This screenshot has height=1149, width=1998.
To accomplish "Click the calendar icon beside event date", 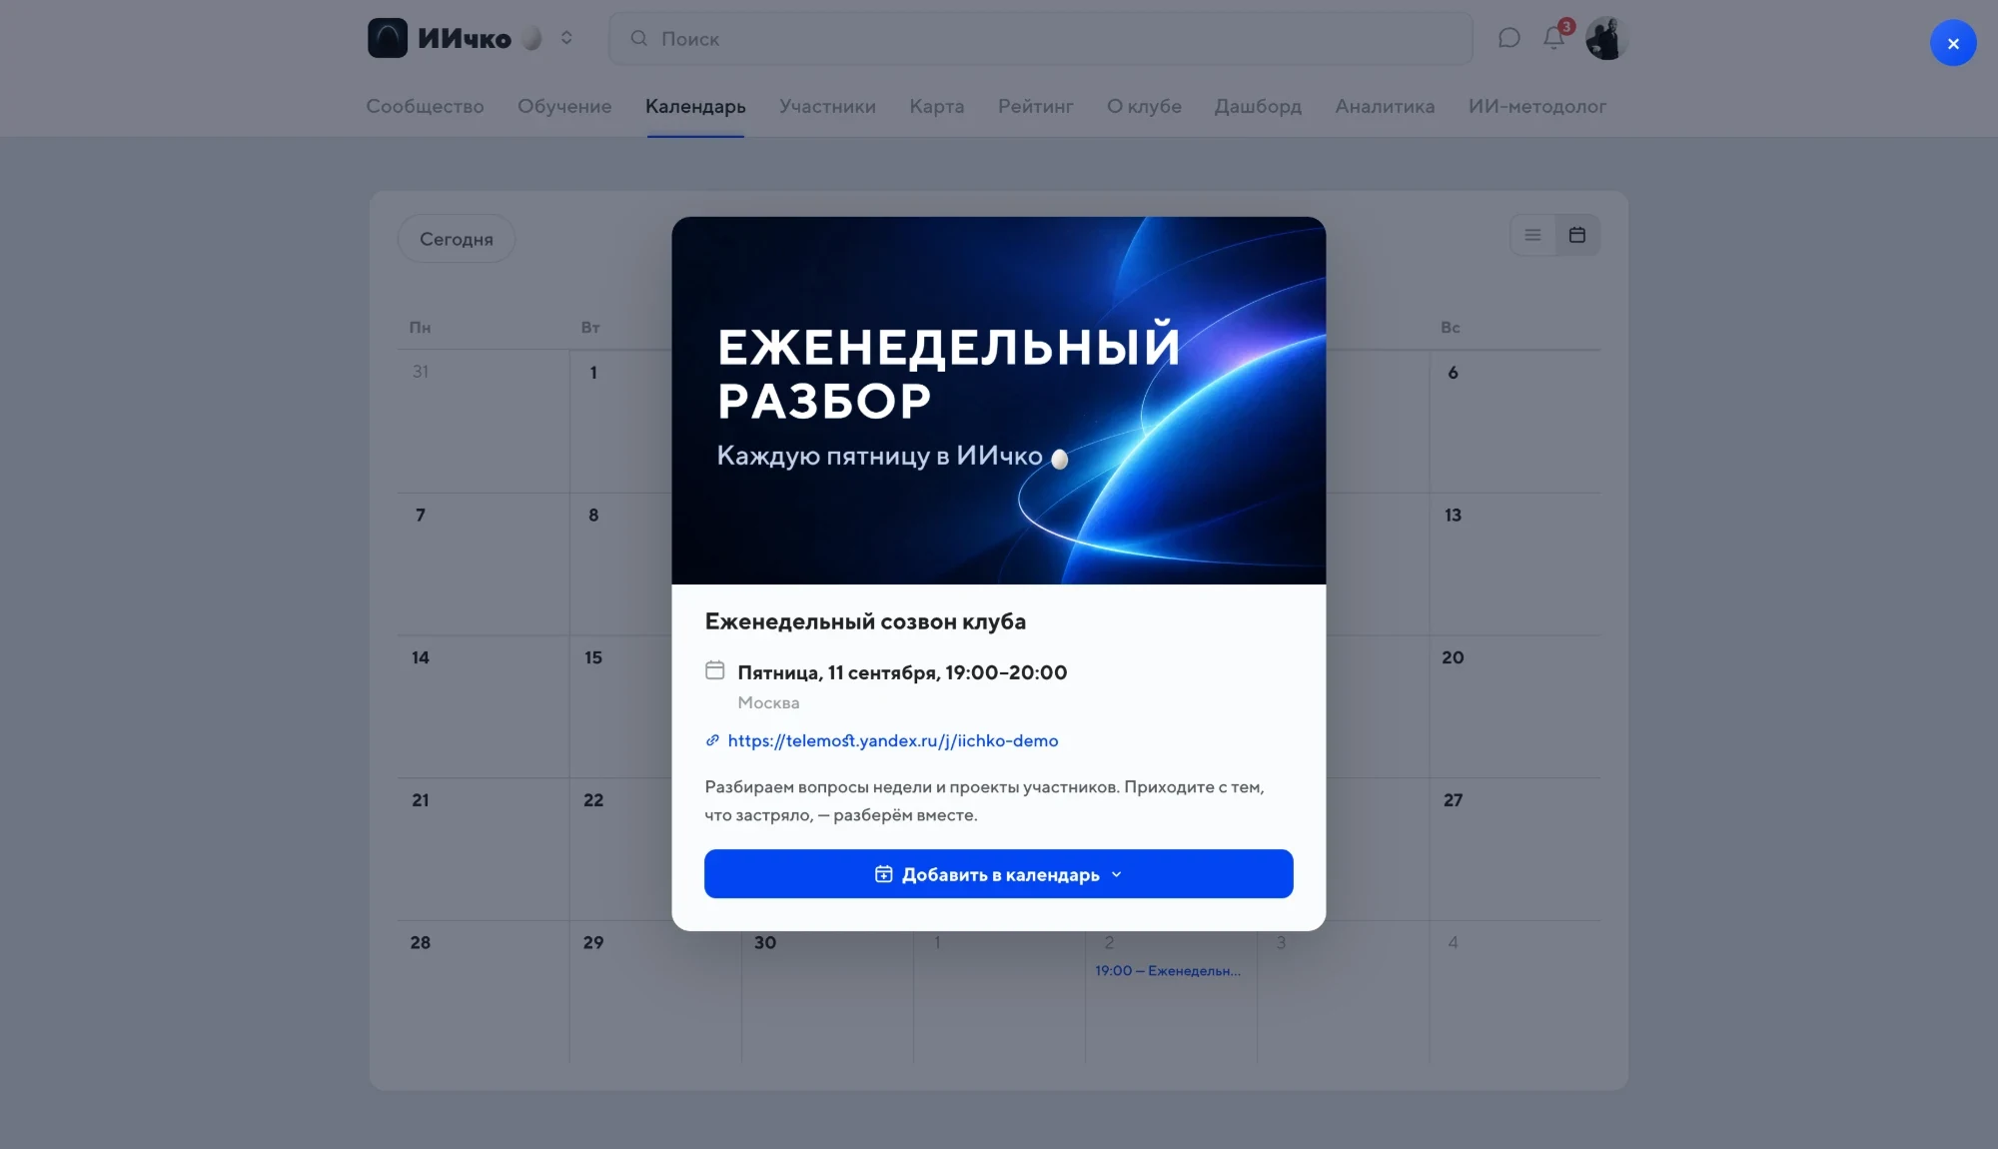I will point(715,669).
